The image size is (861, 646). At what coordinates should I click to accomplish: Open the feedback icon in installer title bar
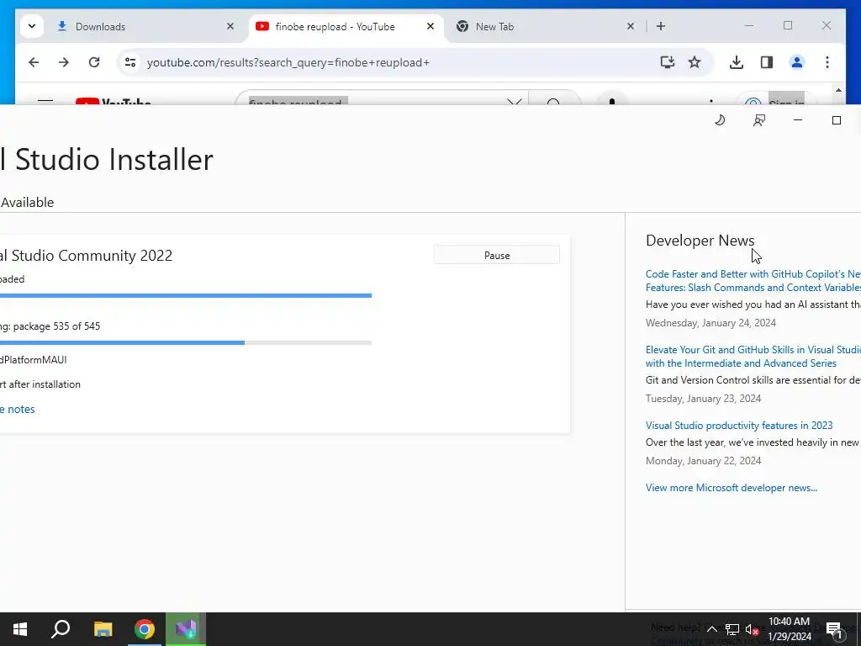pyautogui.click(x=759, y=120)
